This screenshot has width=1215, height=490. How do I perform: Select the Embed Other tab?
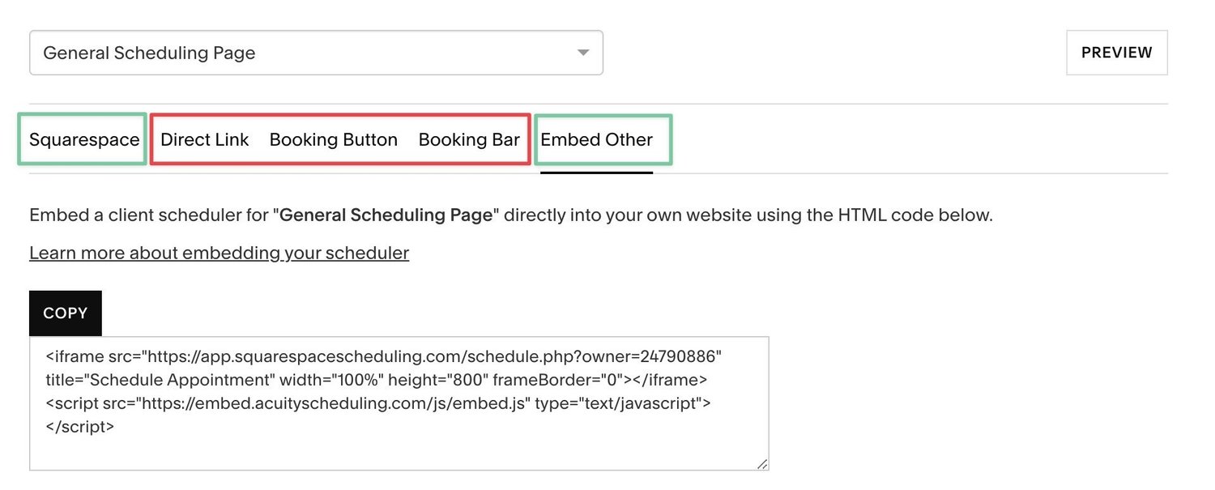pyautogui.click(x=597, y=139)
